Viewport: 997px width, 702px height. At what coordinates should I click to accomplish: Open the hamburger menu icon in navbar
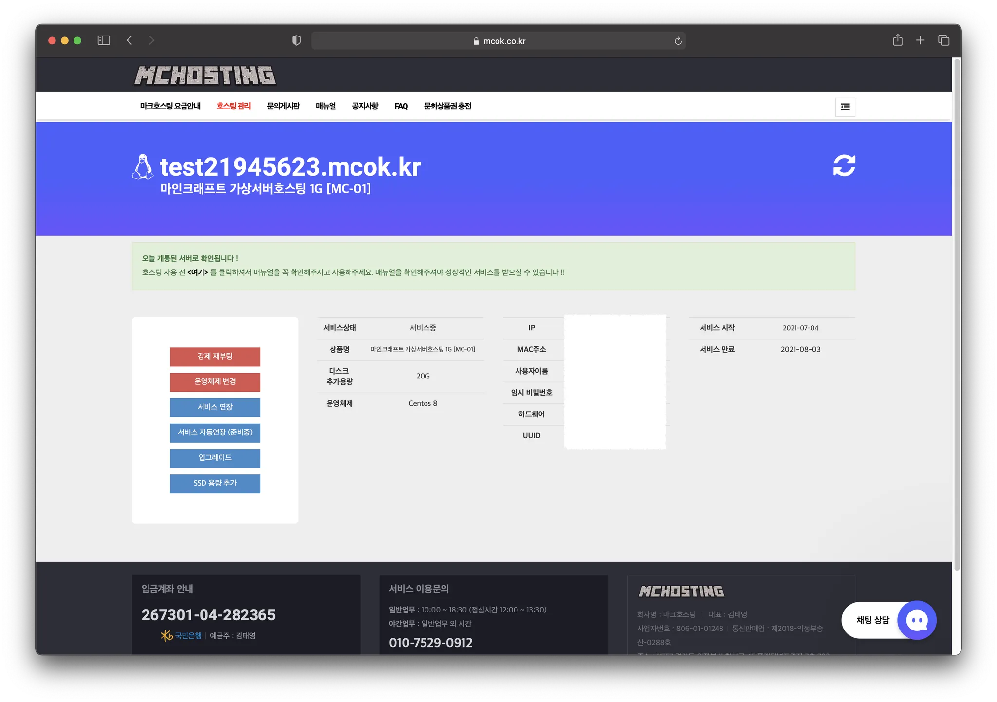click(845, 107)
